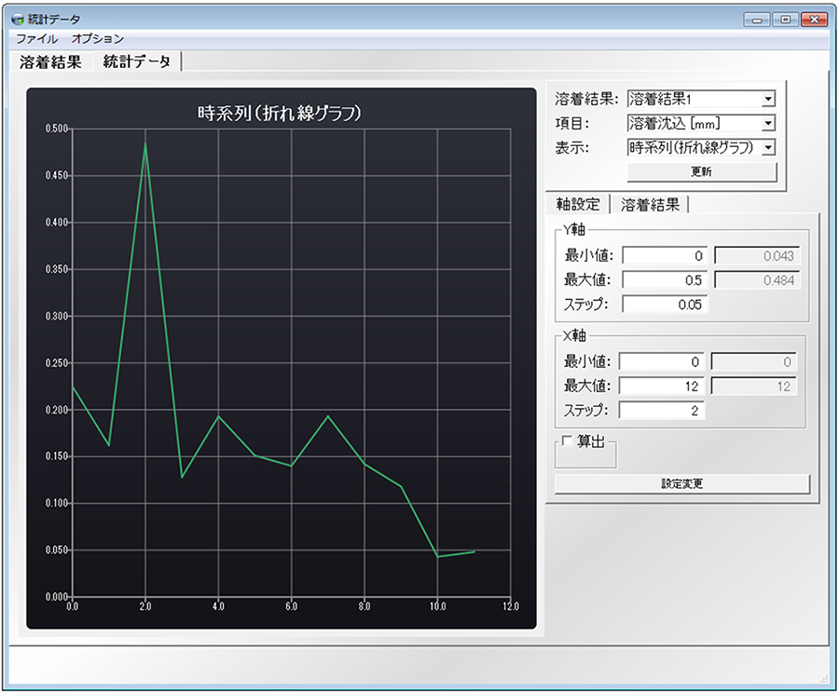Close the 統計データ window
Viewport: 839px width, 692px height.
click(x=815, y=20)
